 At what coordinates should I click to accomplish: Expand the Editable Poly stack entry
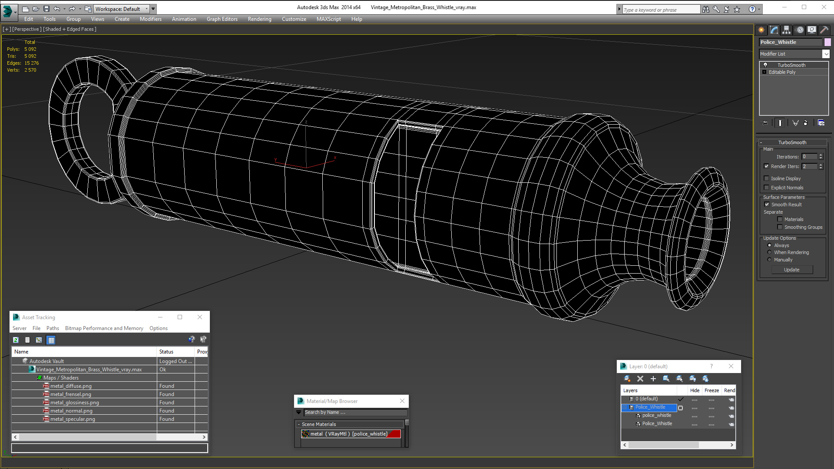(x=764, y=72)
